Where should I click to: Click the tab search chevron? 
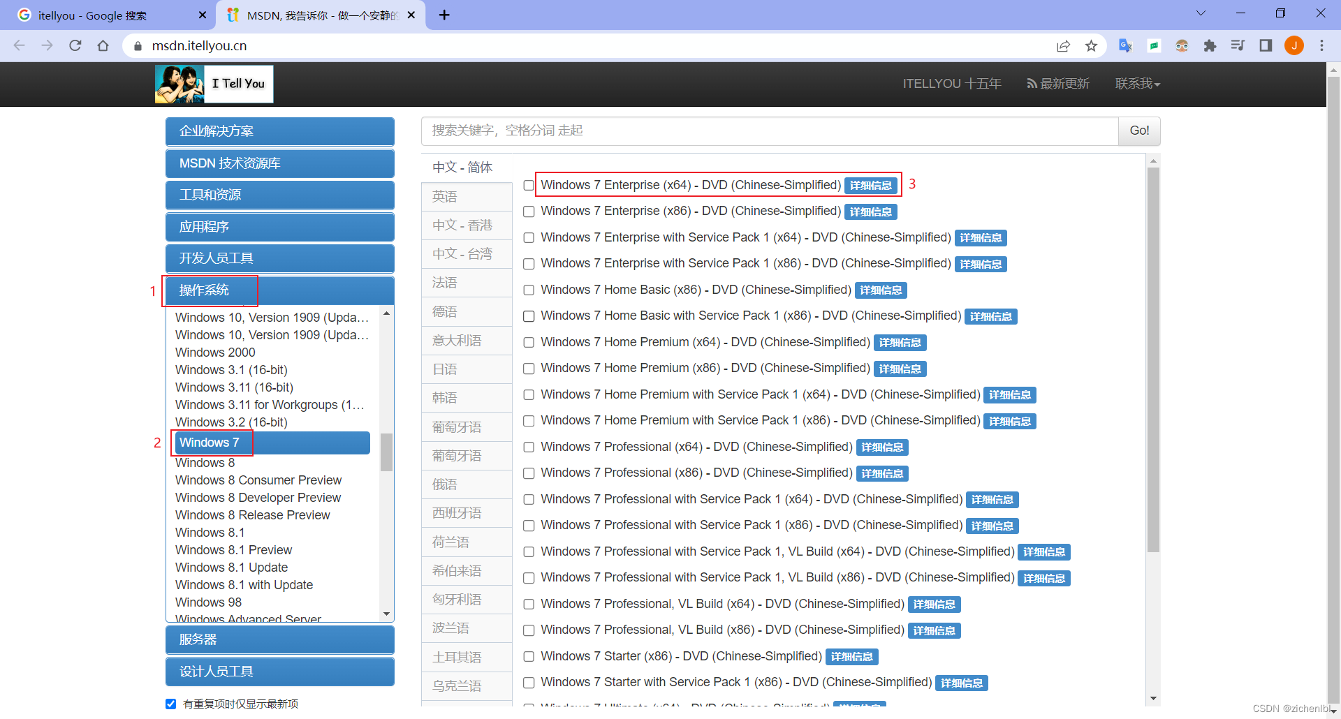1201,13
